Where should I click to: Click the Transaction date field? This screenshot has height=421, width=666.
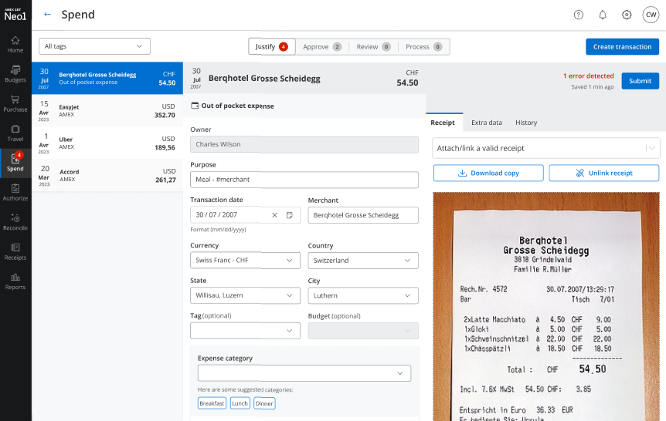[x=245, y=215]
